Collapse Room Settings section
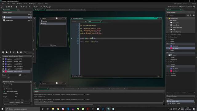Screen dimensions: 197x111 (3, 84)
